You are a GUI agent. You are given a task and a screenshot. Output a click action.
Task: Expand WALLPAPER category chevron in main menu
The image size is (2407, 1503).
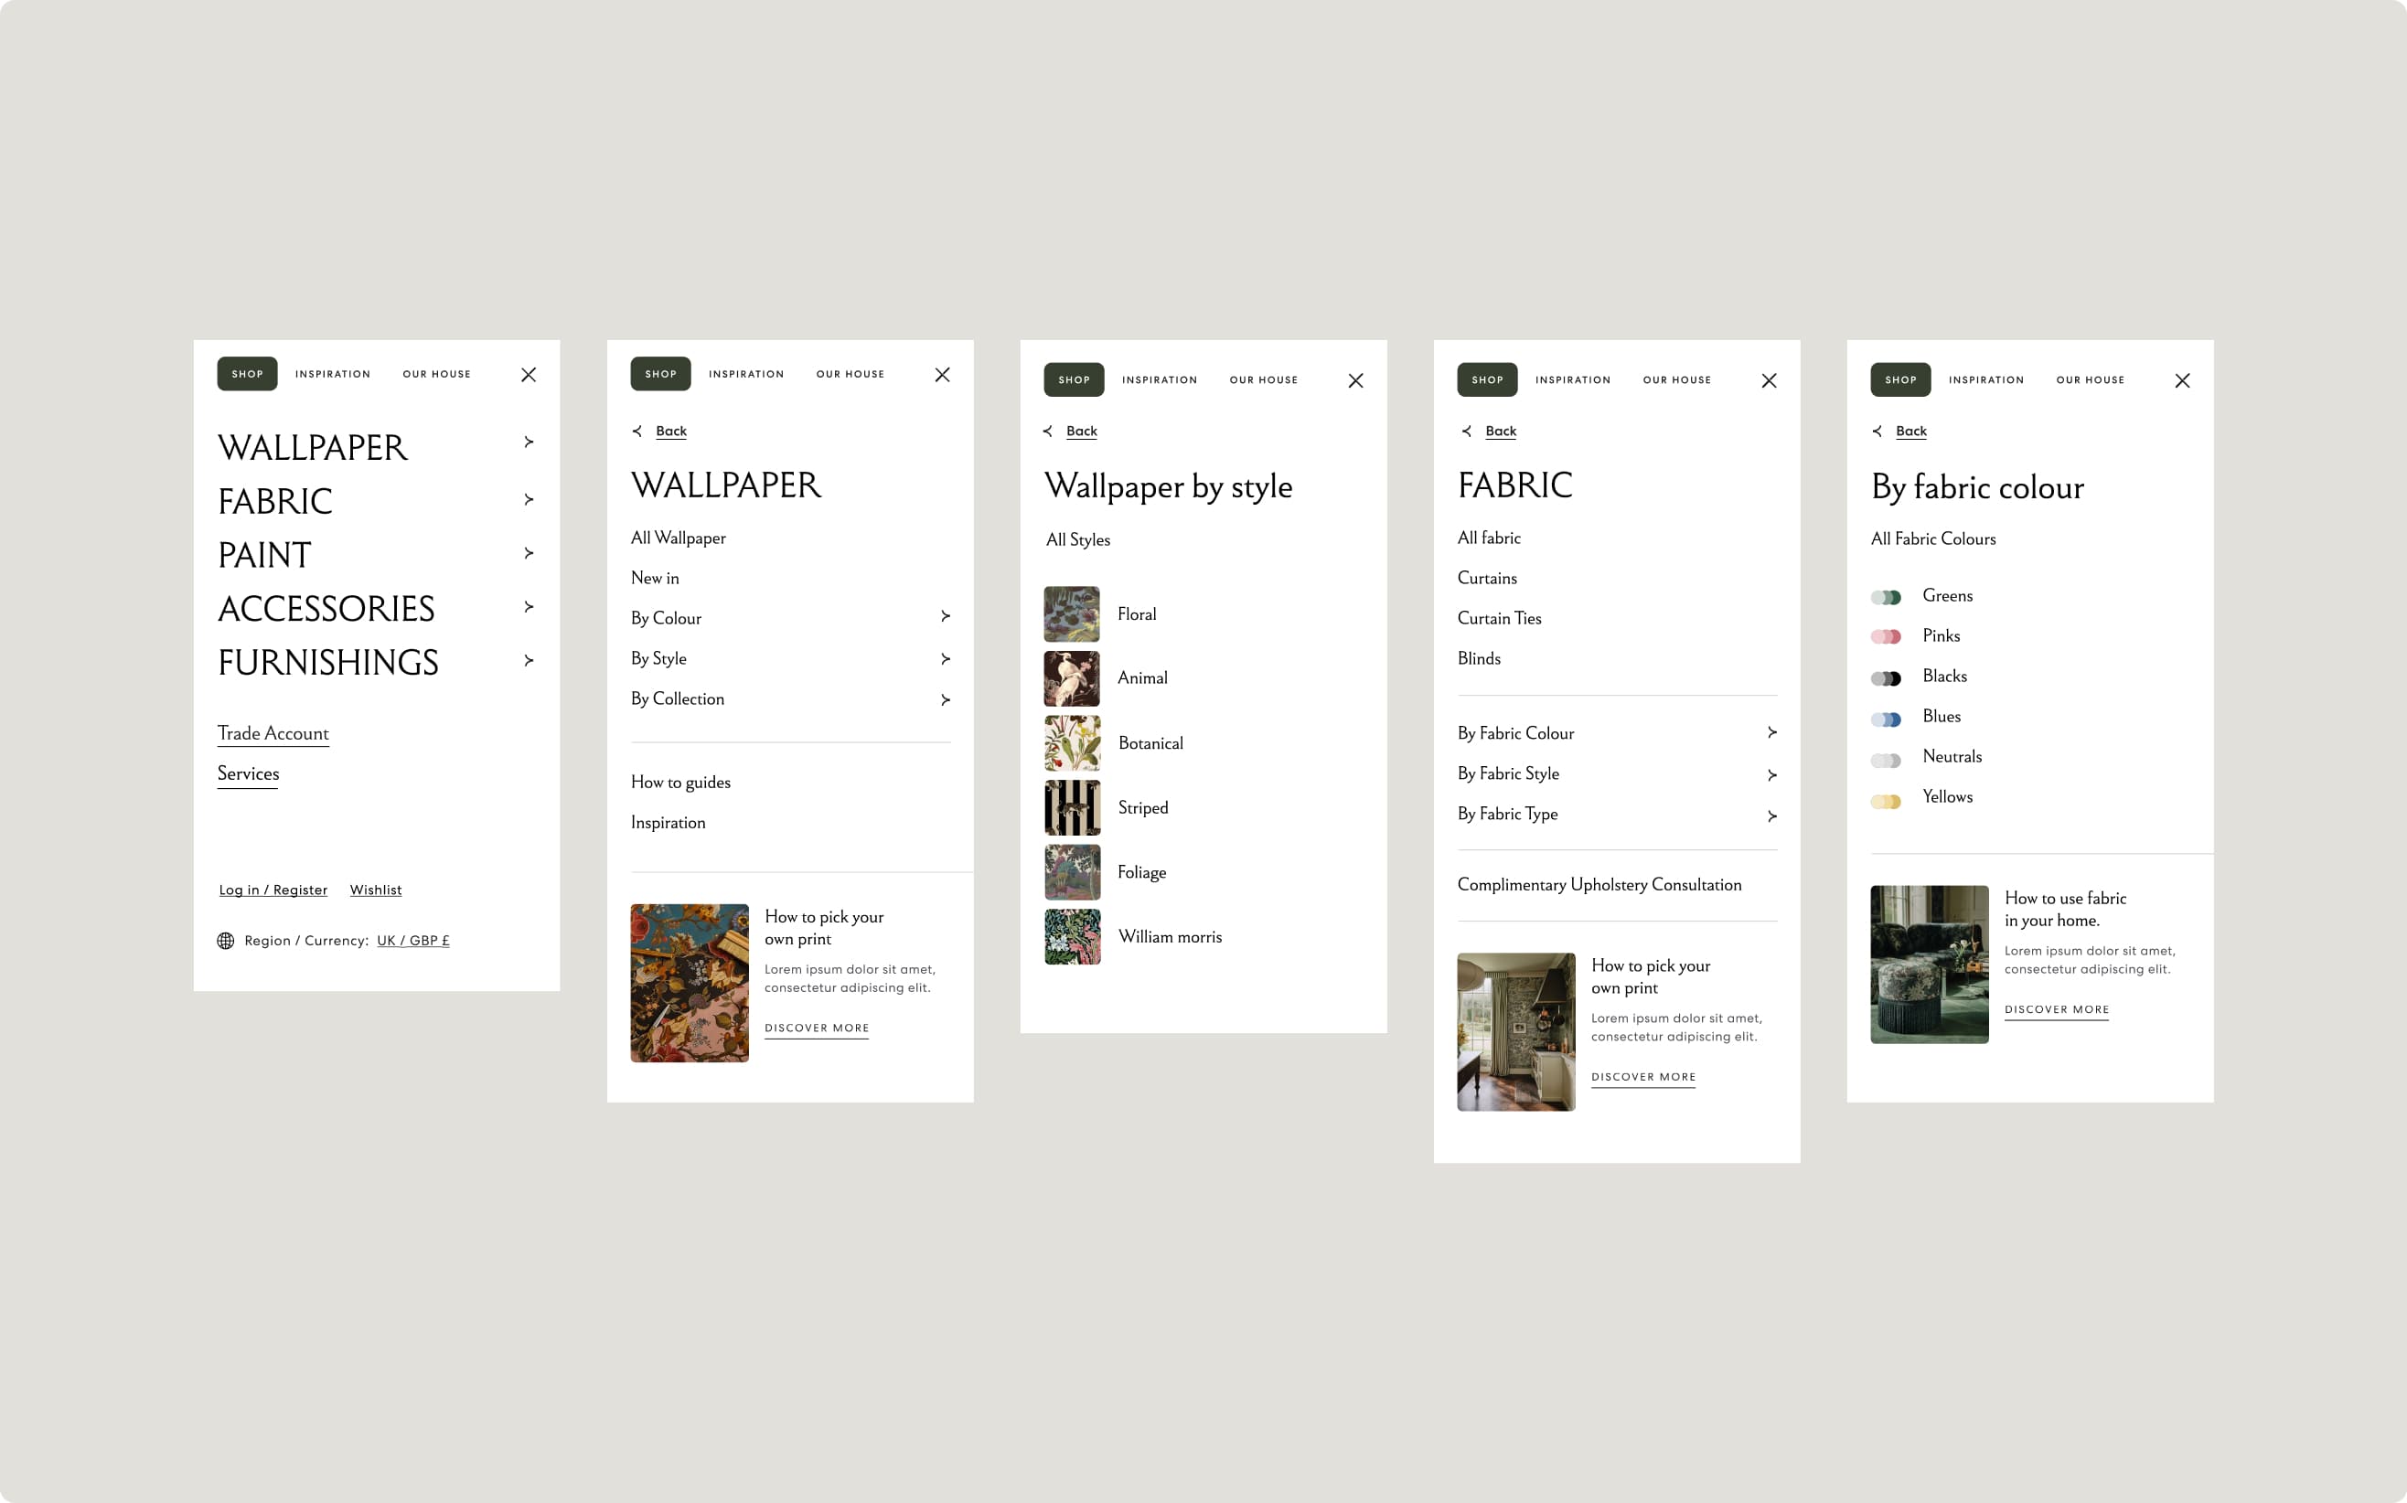529,442
